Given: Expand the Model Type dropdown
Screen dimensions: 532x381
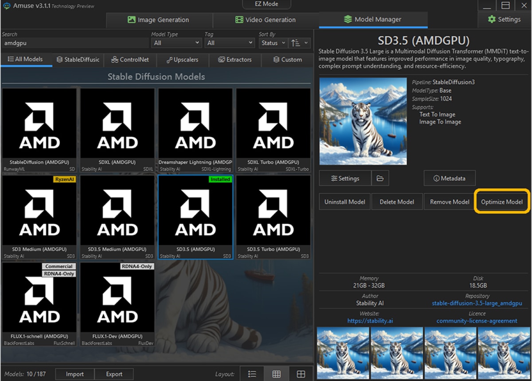Looking at the screenshot, I should click(176, 43).
